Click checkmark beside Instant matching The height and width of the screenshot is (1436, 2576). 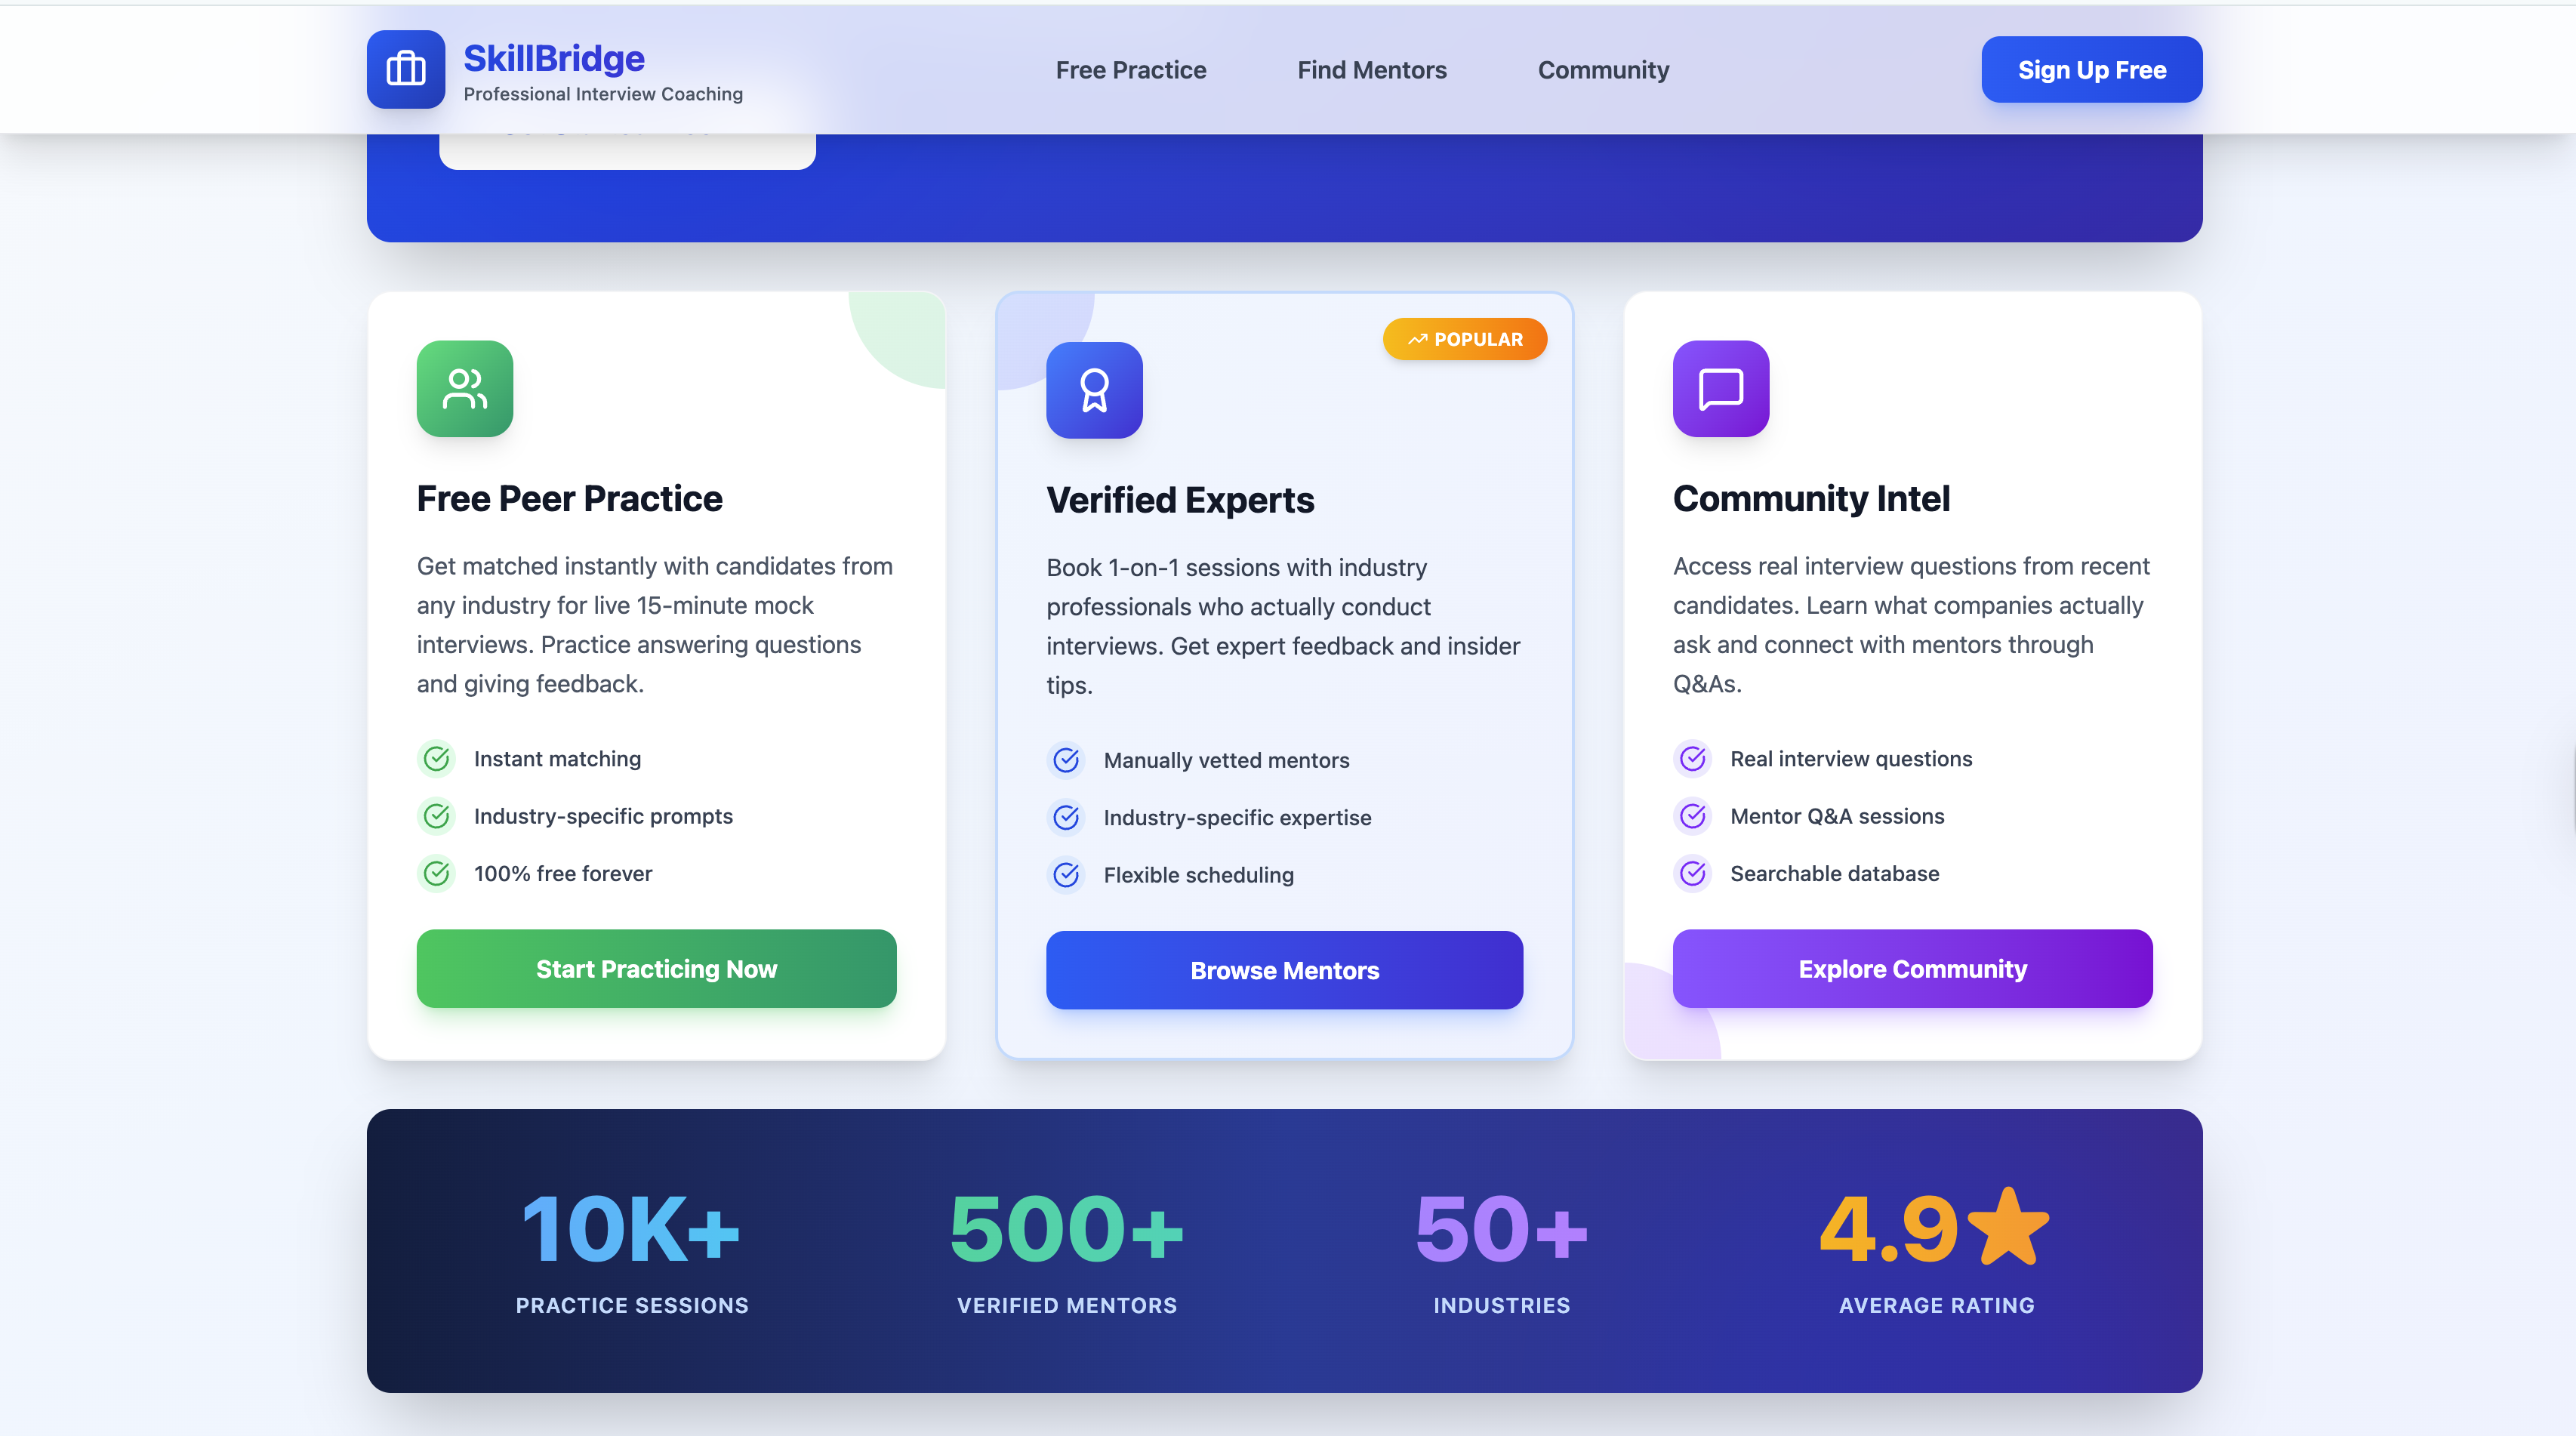(x=437, y=759)
